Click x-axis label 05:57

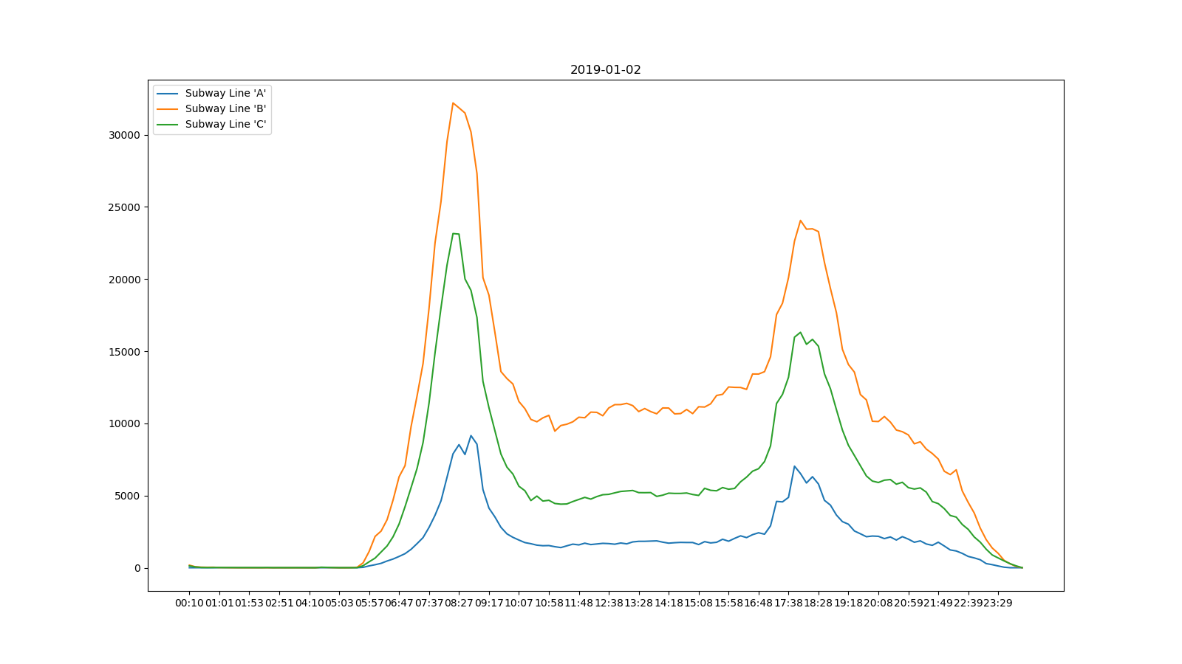(369, 603)
